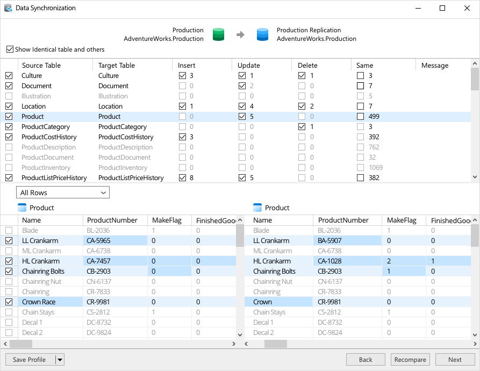
Task: Toggle the Update checkbox for ProductListPriceHistory
Action: coord(241,177)
